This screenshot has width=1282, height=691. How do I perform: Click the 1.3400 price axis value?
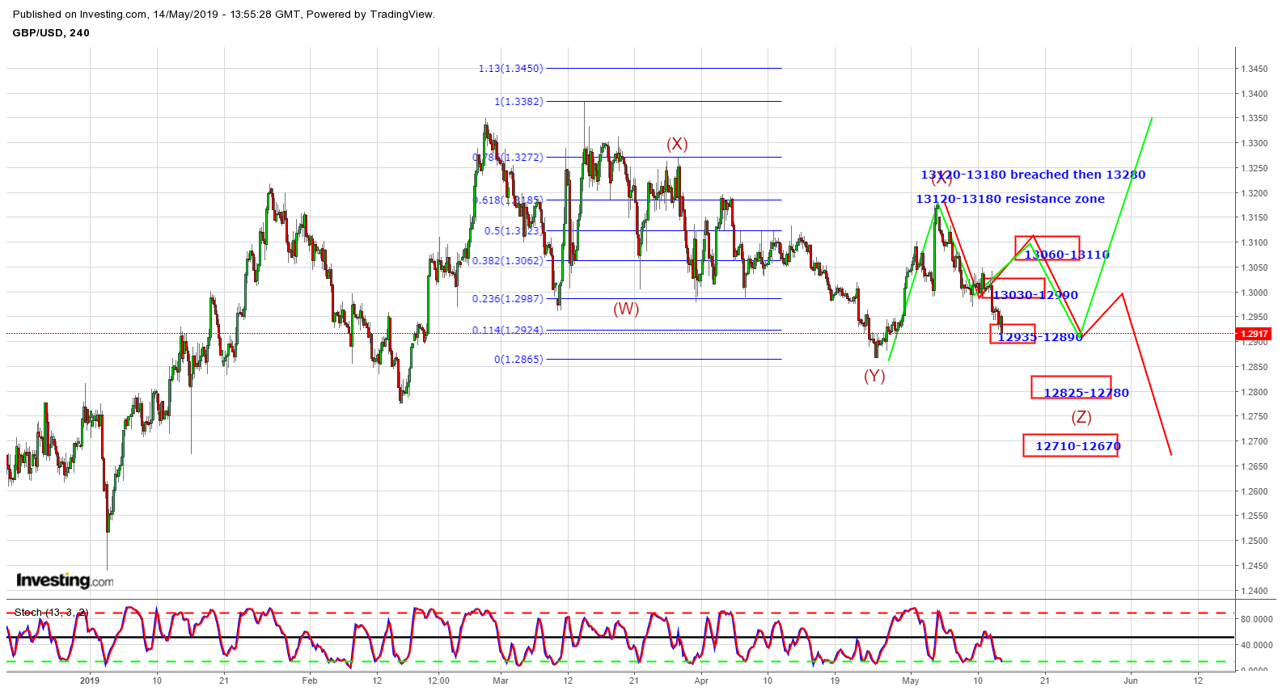[x=1254, y=94]
